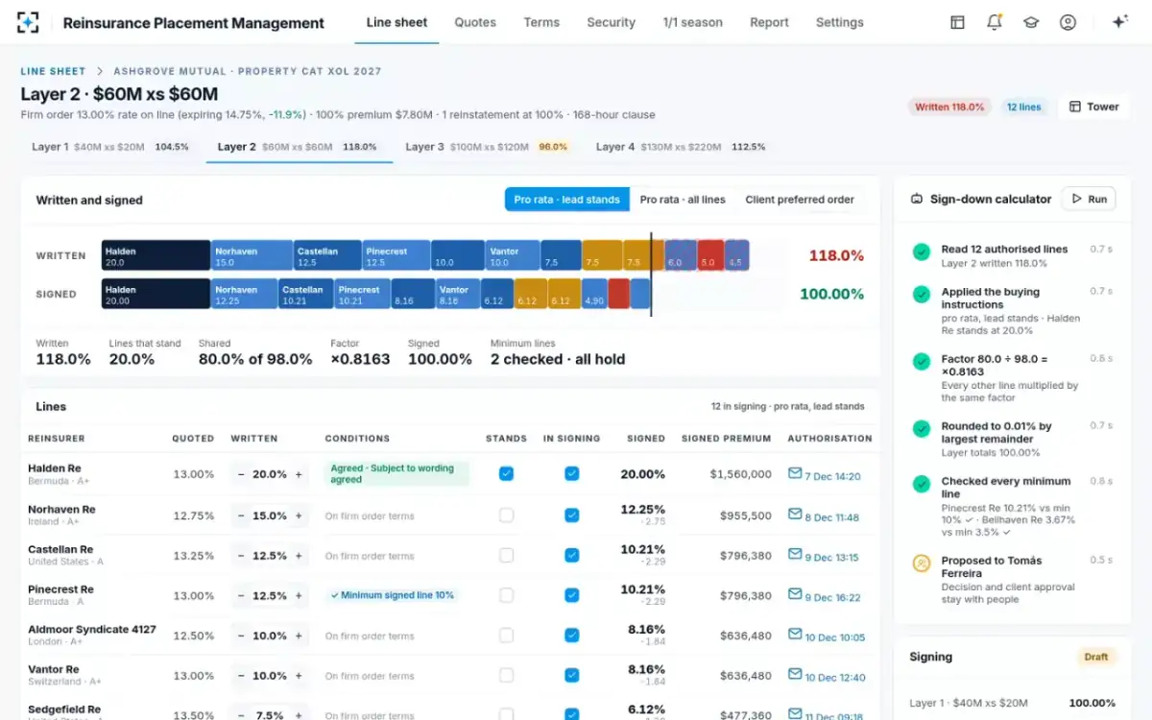The height and width of the screenshot is (720, 1152).
Task: Go to the 1/1 season tab
Action: [x=692, y=22]
